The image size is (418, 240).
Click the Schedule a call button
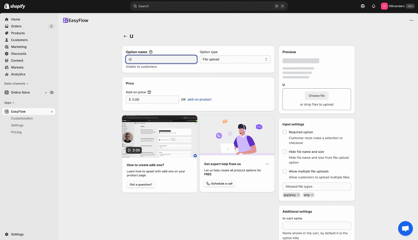[219, 184]
